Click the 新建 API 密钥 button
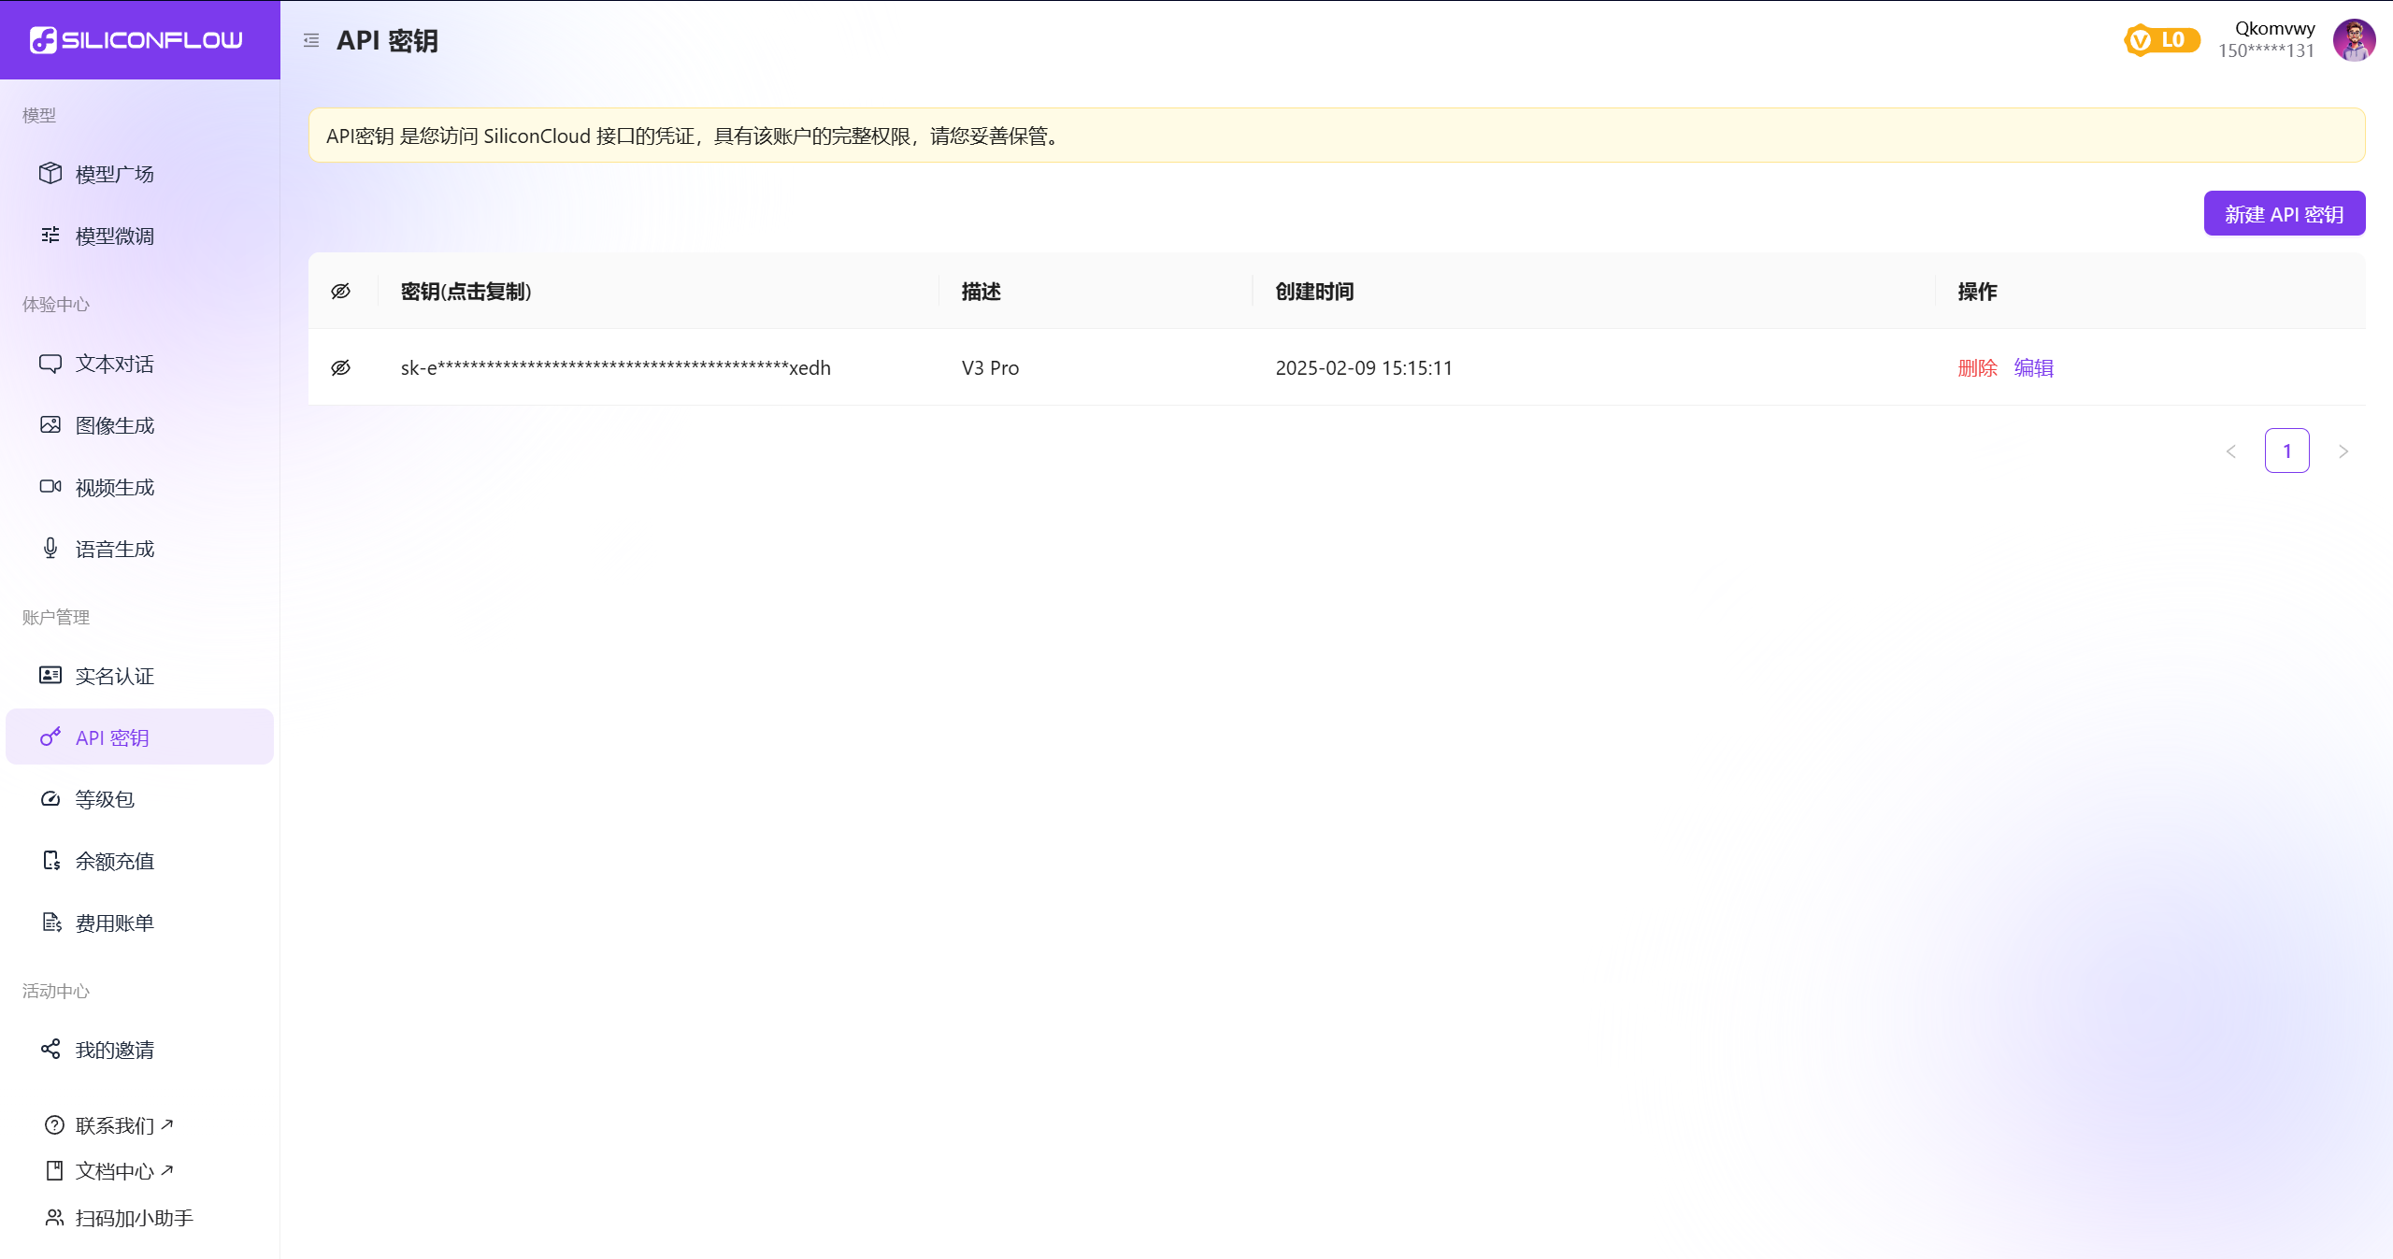This screenshot has width=2393, height=1259. coord(2285,213)
